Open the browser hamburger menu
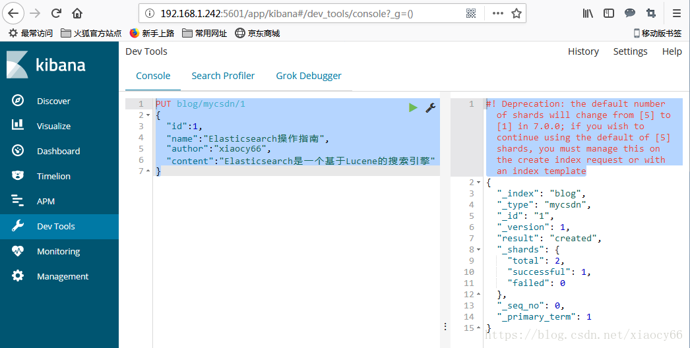Image resolution: width=690 pixels, height=348 pixels. (677, 13)
